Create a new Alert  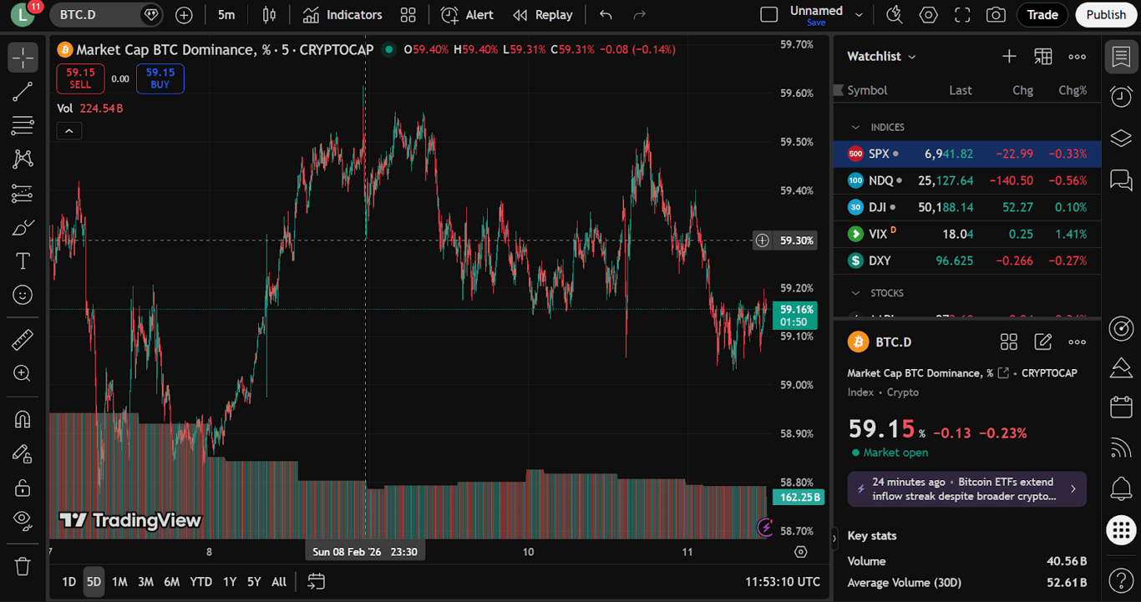467,15
